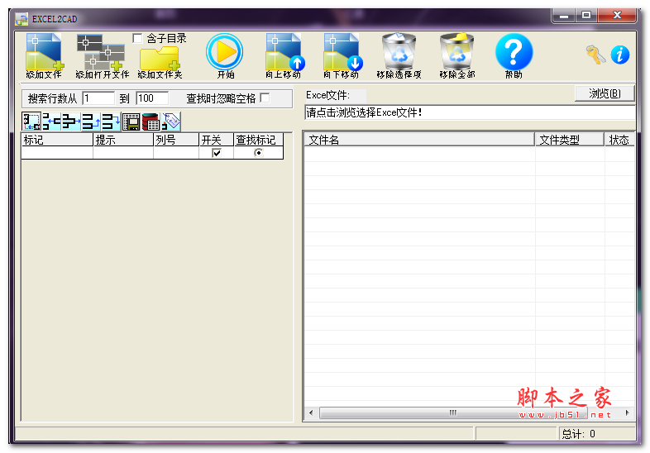Click the save table floppy disk icon

(x=131, y=122)
